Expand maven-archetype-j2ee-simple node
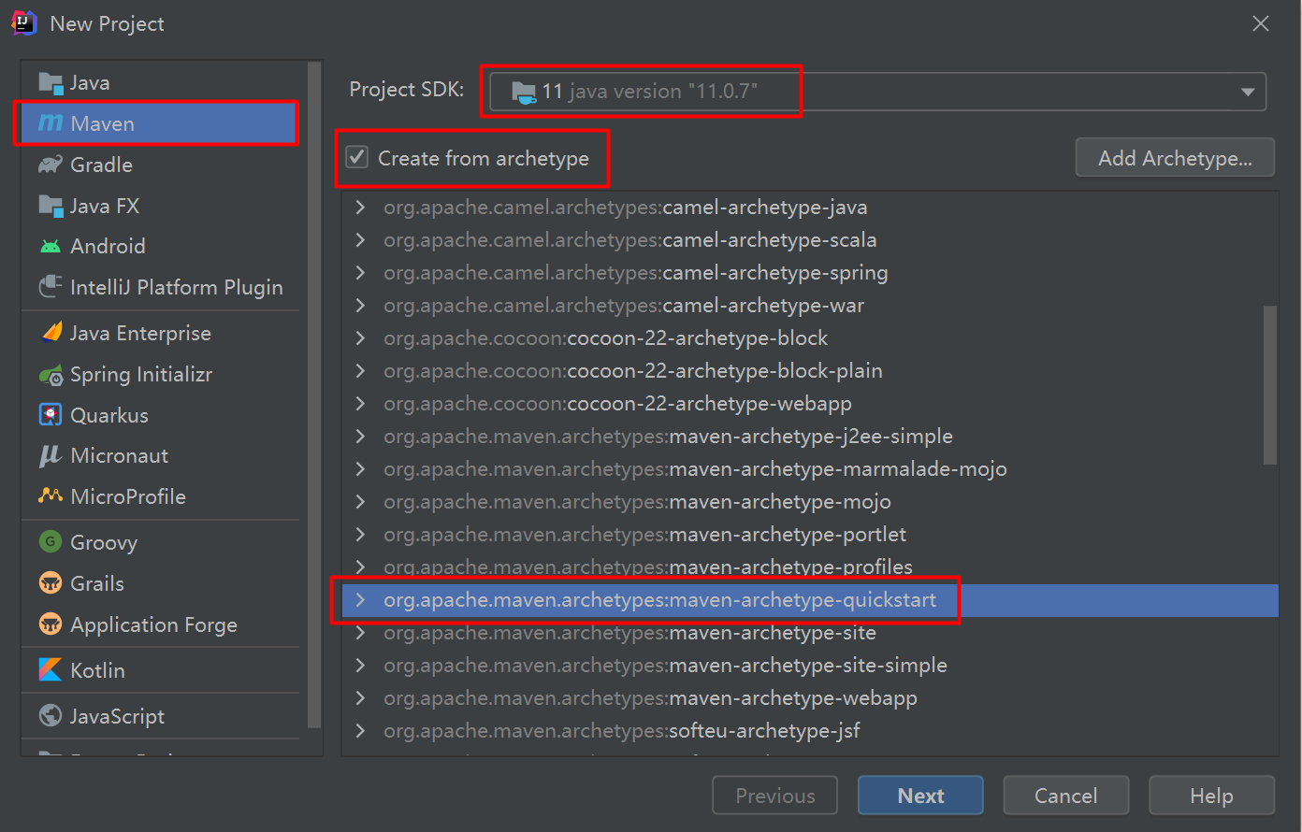The width and height of the screenshot is (1302, 832). [361, 437]
